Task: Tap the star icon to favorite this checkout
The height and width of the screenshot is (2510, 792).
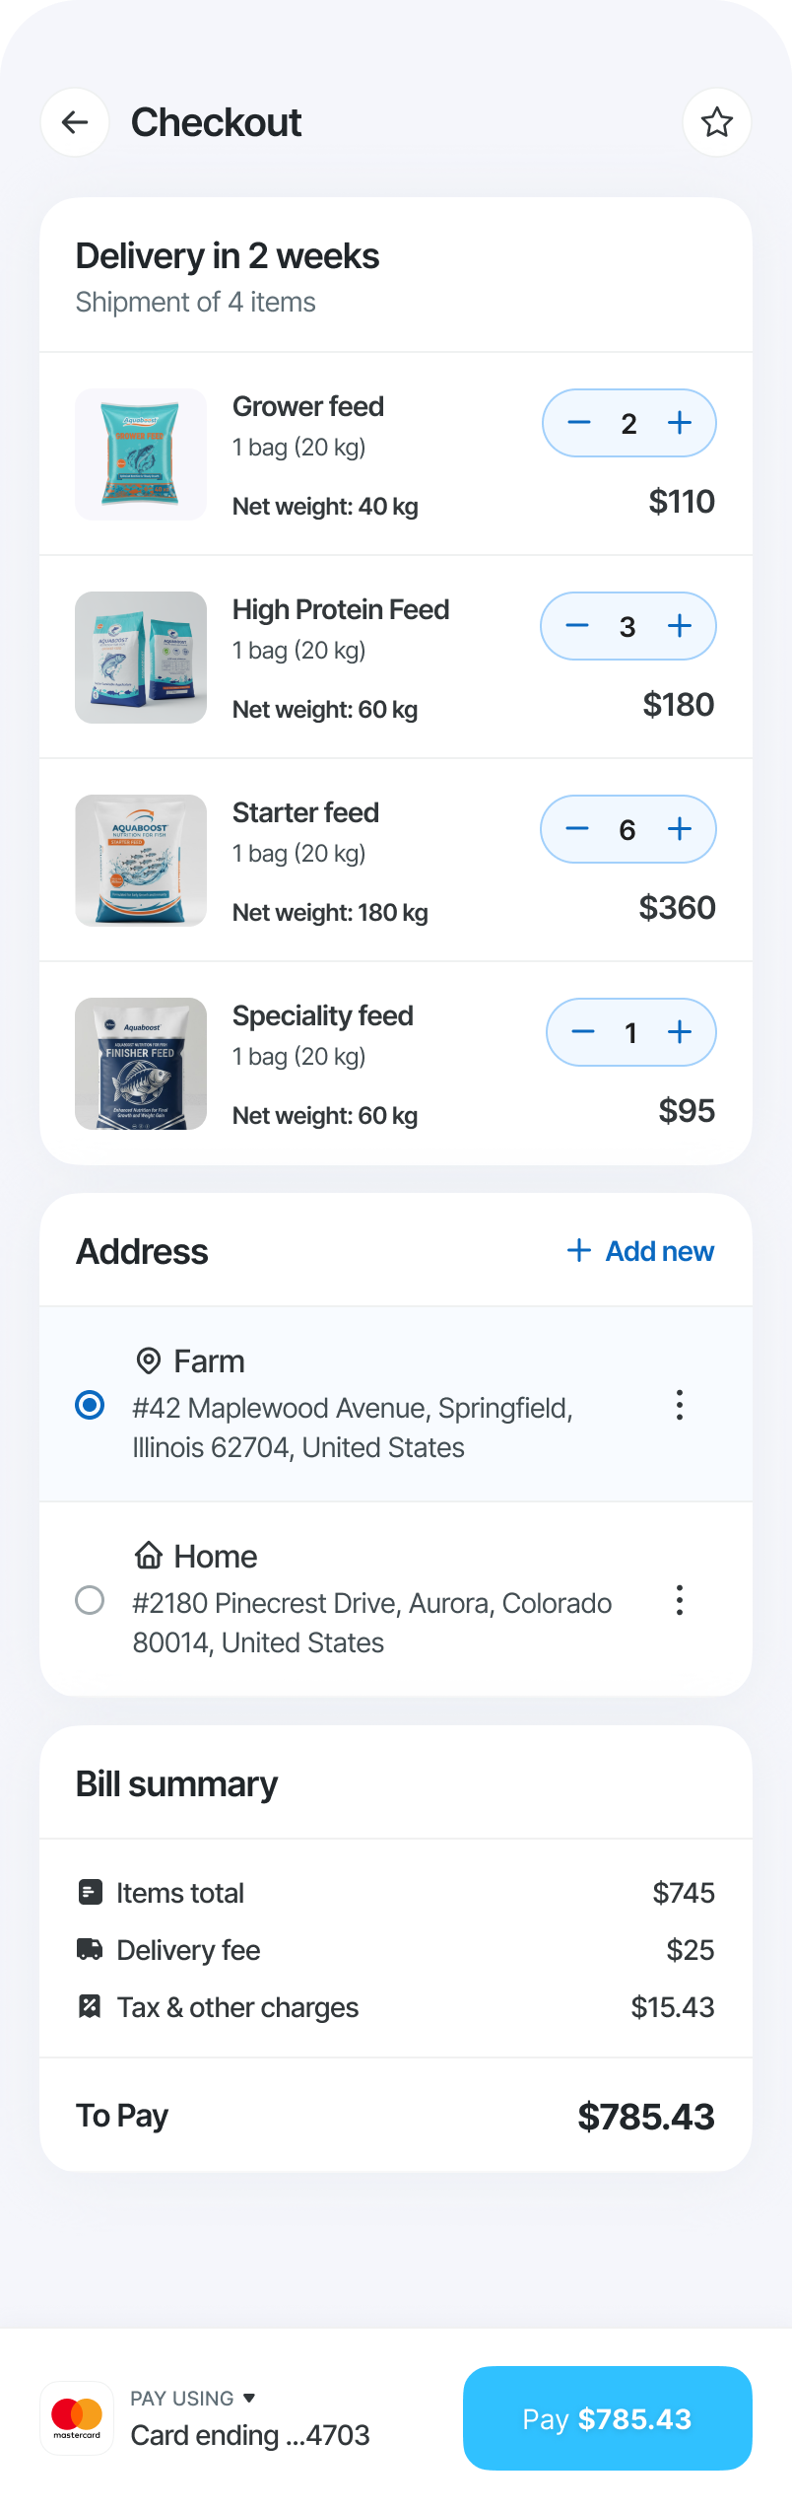Action: (717, 122)
